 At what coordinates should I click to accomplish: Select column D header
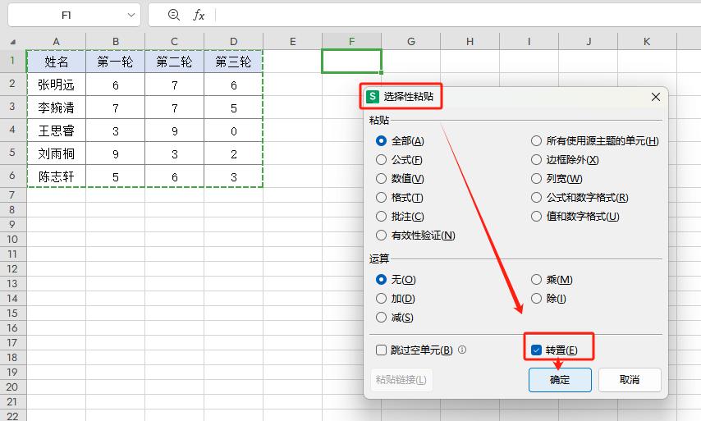coord(233,42)
